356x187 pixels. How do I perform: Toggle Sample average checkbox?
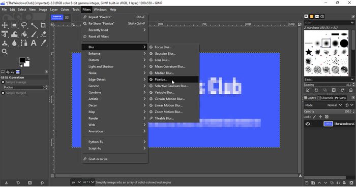point(3,82)
